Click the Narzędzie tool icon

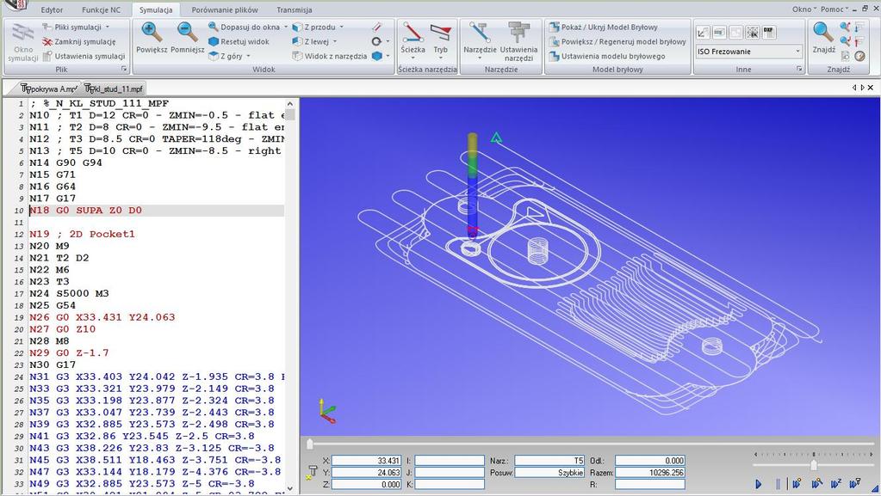pyautogui.click(x=480, y=33)
